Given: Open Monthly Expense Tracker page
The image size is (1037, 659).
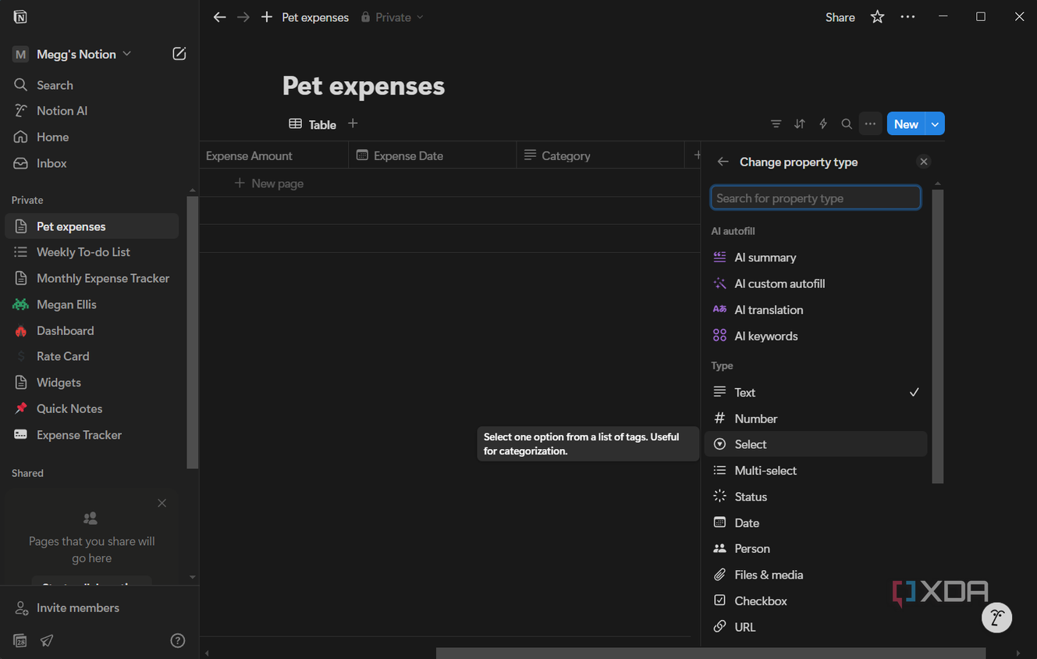Looking at the screenshot, I should pos(92,278).
